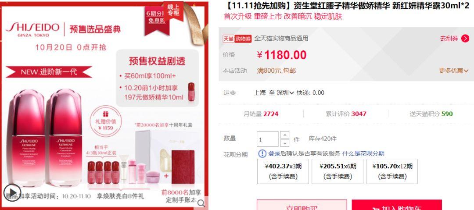The image size is (474, 210).
Task: Click the red arrow icon beside 去刮券
Action: 465,39
